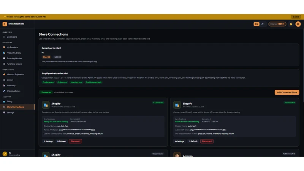
Task: Click the HU8OCD code badge
Action: (x=57, y=57)
